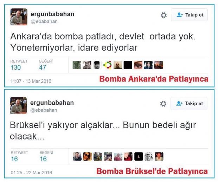Select the green-red circular logo avatar
218x182 pixels.
pyautogui.click(x=108, y=65)
